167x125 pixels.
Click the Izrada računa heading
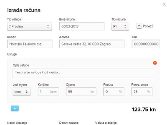click(x=24, y=10)
